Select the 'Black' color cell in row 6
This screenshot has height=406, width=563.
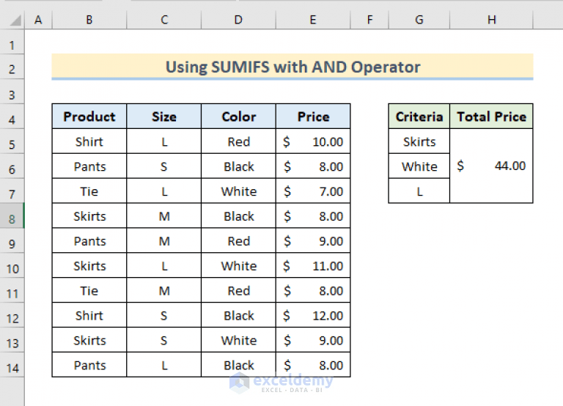pyautogui.click(x=238, y=166)
